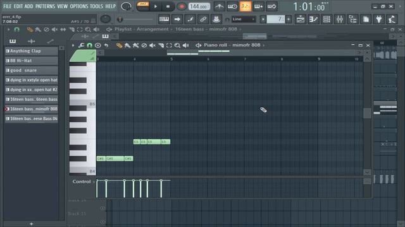Screen dimensions: 405x227
Task: Open the EDIT menu
Action: [18, 6]
